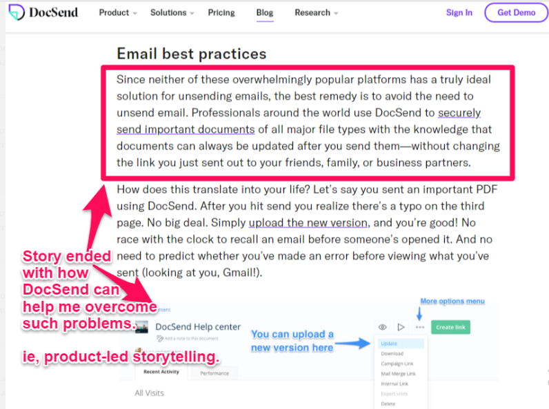Image resolution: width=549 pixels, height=409 pixels.
Task: Click the Get Demo button
Action: (x=516, y=12)
